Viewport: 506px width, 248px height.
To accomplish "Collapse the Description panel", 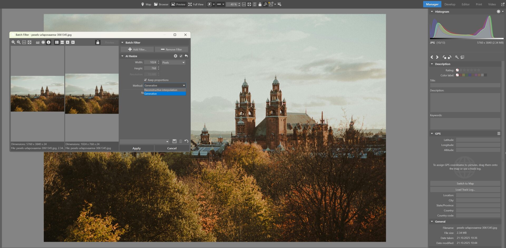I will pyautogui.click(x=432, y=64).
